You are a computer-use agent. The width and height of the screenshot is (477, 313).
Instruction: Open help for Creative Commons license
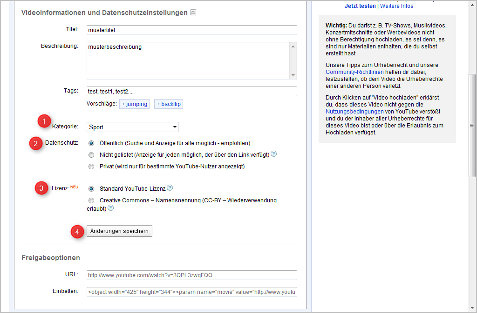(111, 208)
